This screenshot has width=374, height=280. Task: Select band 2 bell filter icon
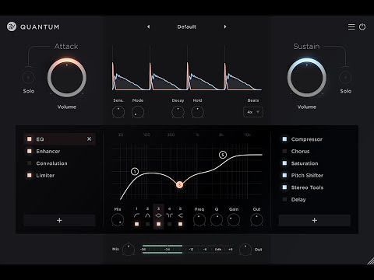pyautogui.click(x=147, y=215)
